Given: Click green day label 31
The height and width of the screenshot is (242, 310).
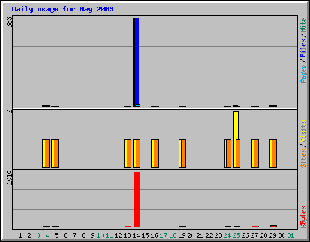Looking at the screenshot, I should 291,235.
